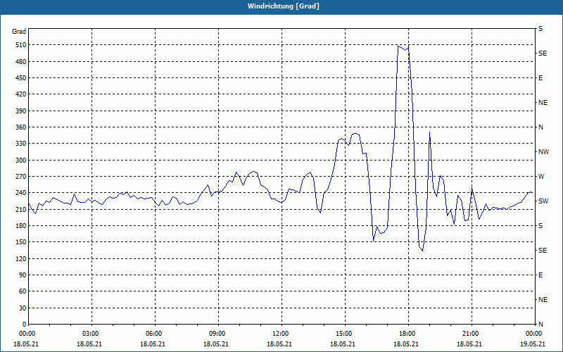Click the 18.05.21 date under 12:00
563x352 pixels.
click(x=279, y=344)
